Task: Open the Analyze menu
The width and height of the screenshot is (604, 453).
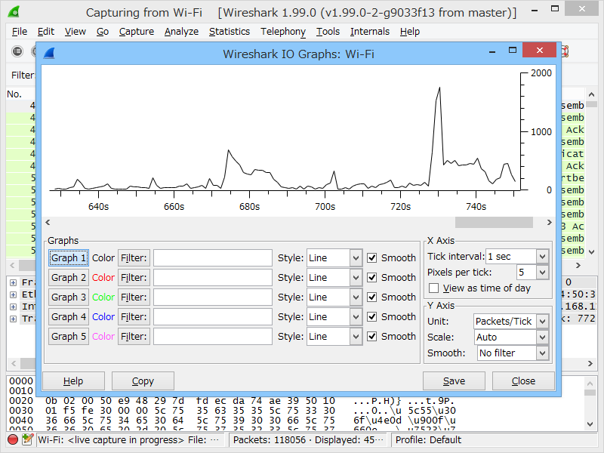Action: pos(181,31)
